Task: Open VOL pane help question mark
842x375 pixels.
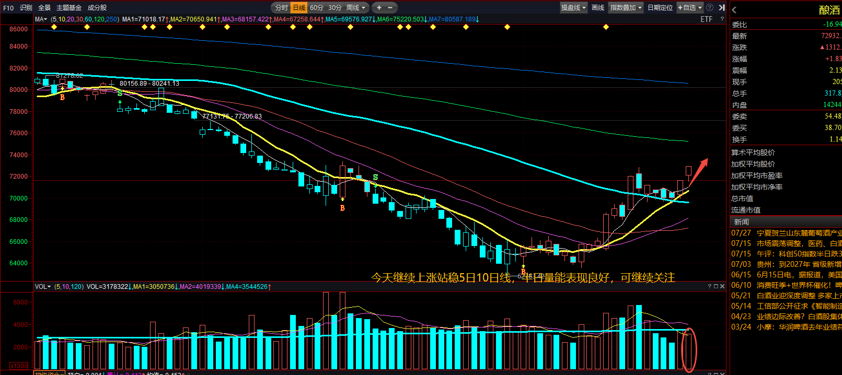Action: pyautogui.click(x=710, y=286)
